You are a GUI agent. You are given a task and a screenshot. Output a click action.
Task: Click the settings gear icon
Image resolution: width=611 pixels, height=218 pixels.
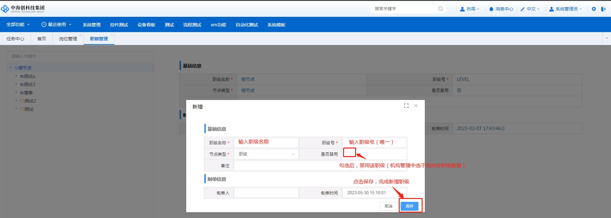click(x=593, y=9)
